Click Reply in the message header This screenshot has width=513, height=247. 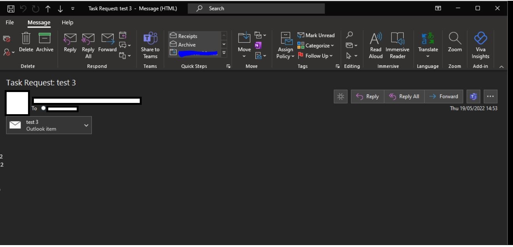tap(367, 97)
